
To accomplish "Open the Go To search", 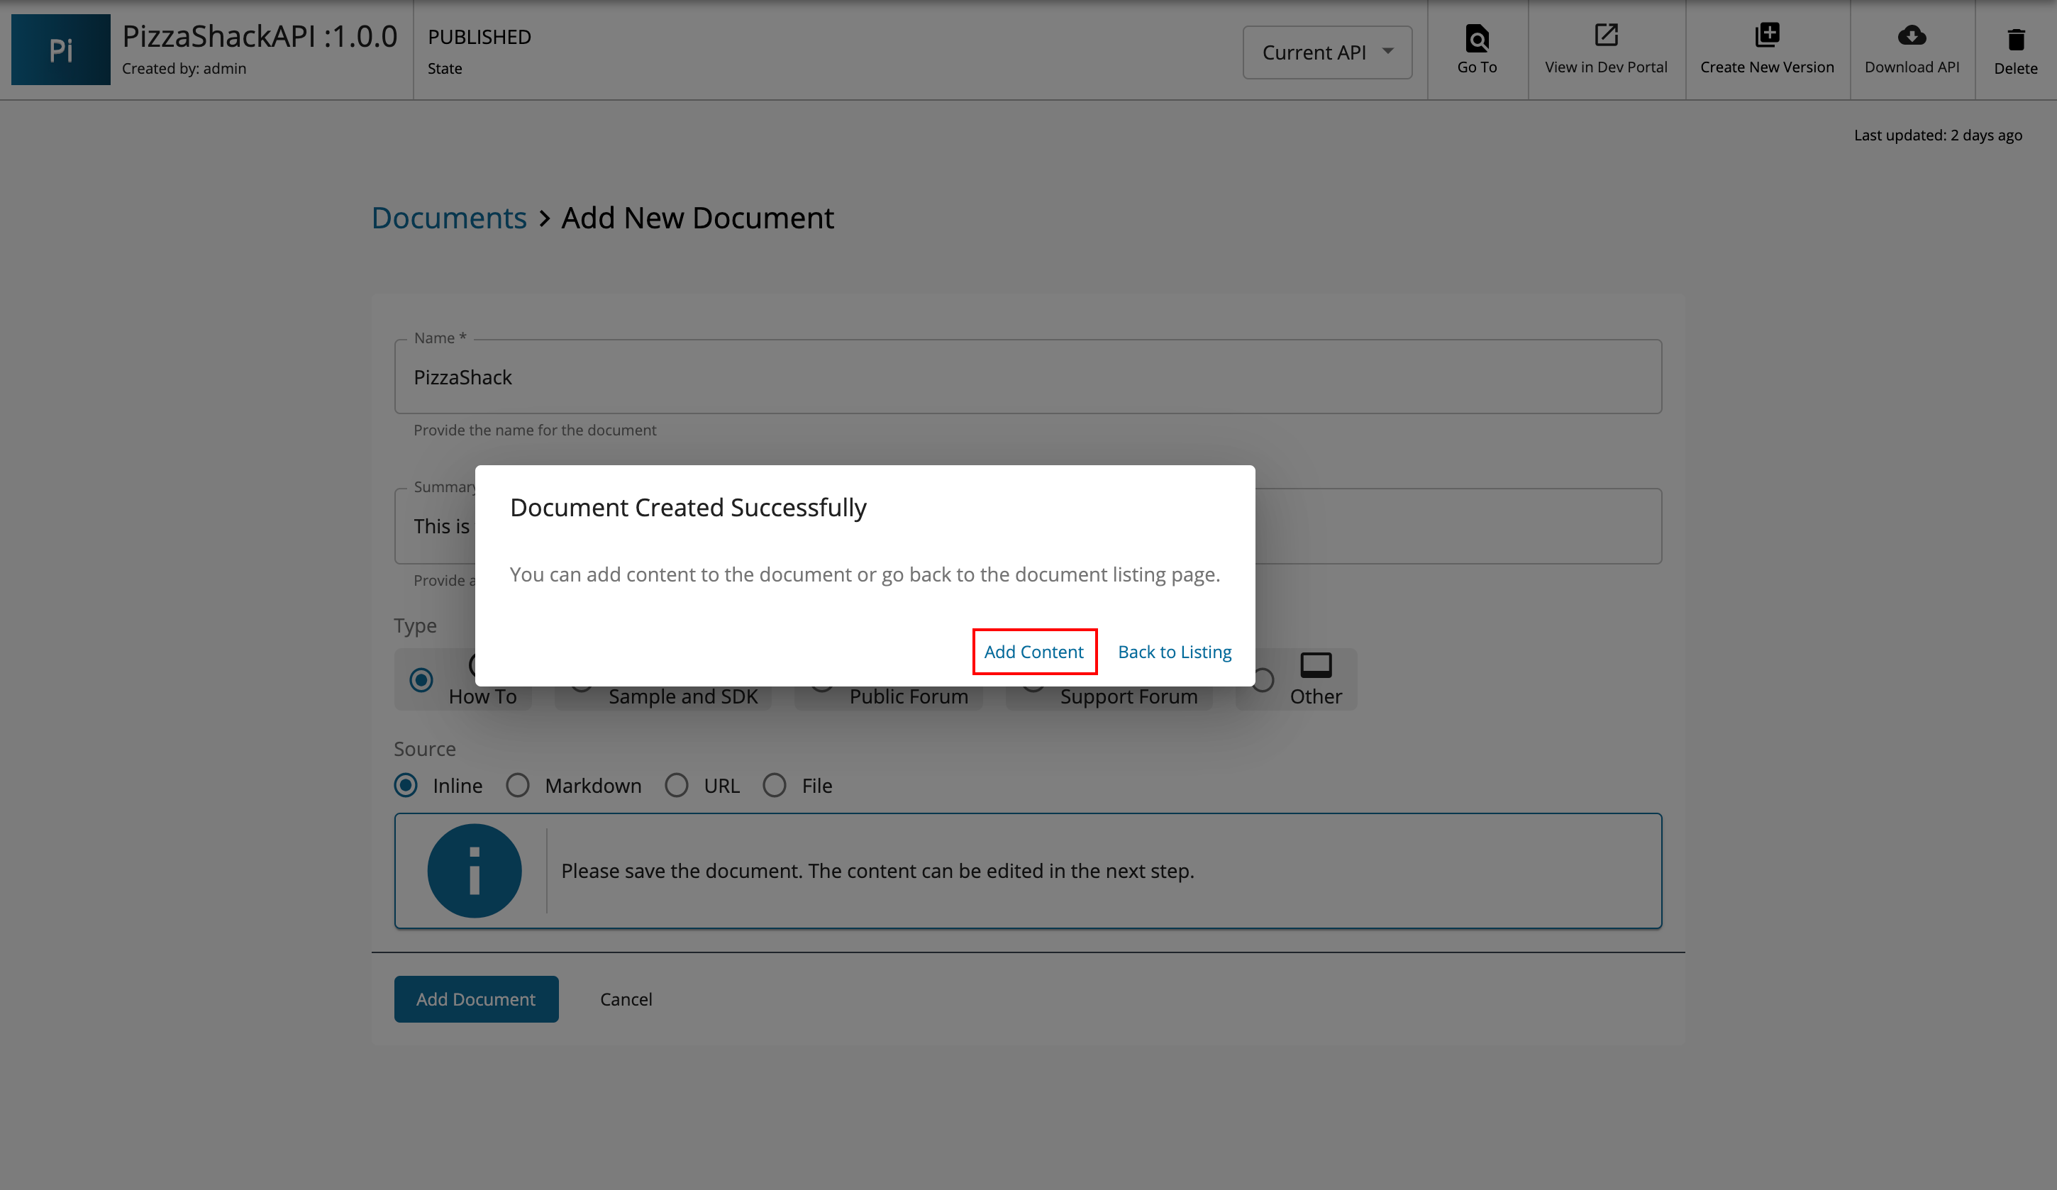I will (1477, 50).
